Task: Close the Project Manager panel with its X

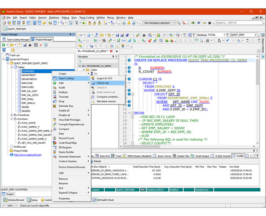Action: pyautogui.click(x=74, y=34)
